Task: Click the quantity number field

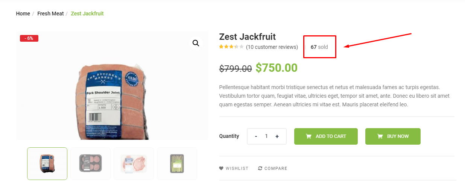Action: (x=266, y=136)
